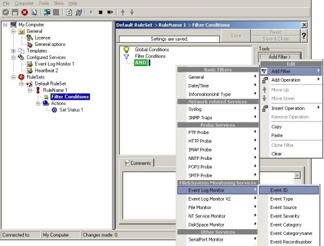
Task: Click the question mark help button
Action: click(x=304, y=36)
